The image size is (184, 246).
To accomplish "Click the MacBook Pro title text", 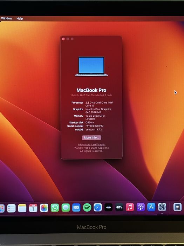I will click(x=91, y=90).
